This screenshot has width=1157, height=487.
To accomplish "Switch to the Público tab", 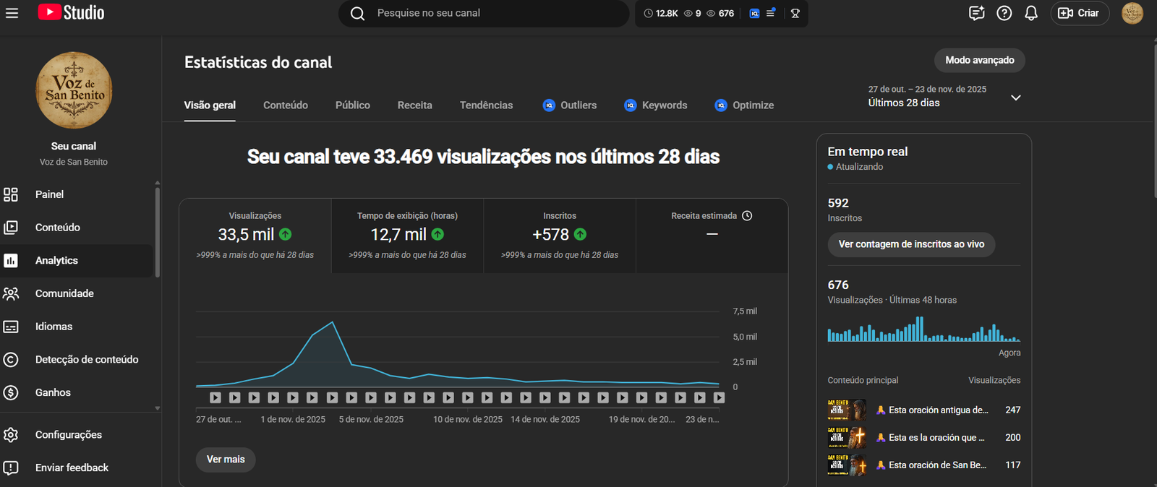I will pyautogui.click(x=352, y=105).
